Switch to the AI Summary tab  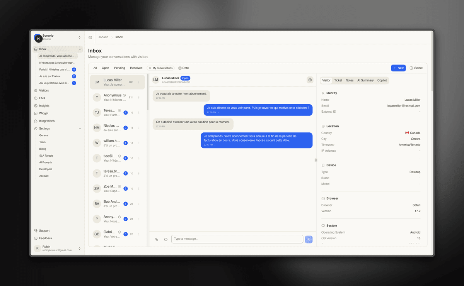(365, 80)
